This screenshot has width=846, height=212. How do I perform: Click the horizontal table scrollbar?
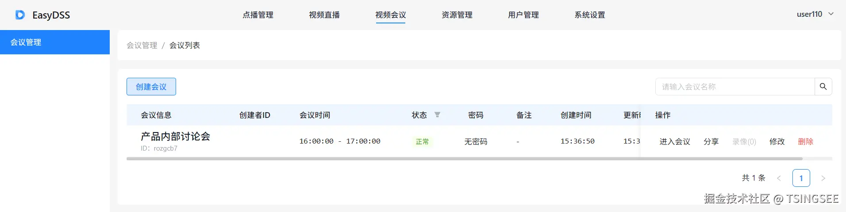(465, 159)
